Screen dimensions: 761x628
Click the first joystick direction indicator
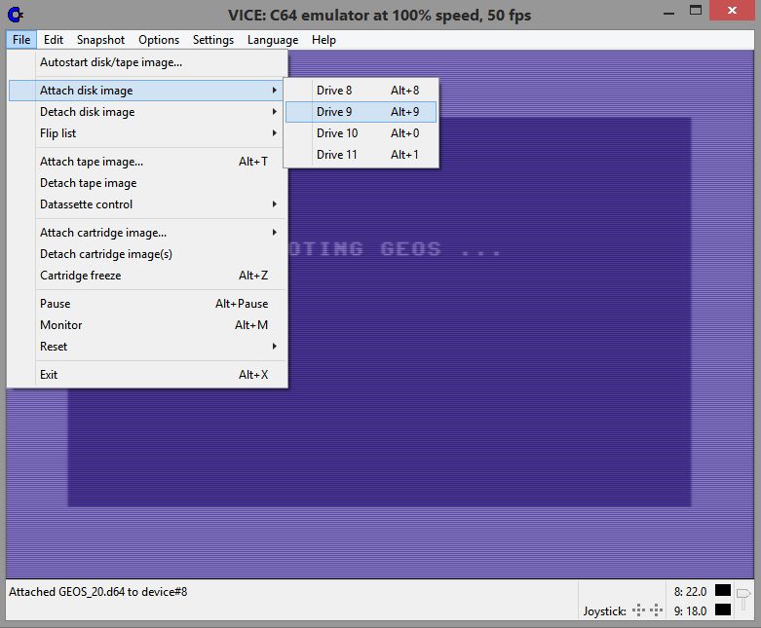pyautogui.click(x=638, y=610)
